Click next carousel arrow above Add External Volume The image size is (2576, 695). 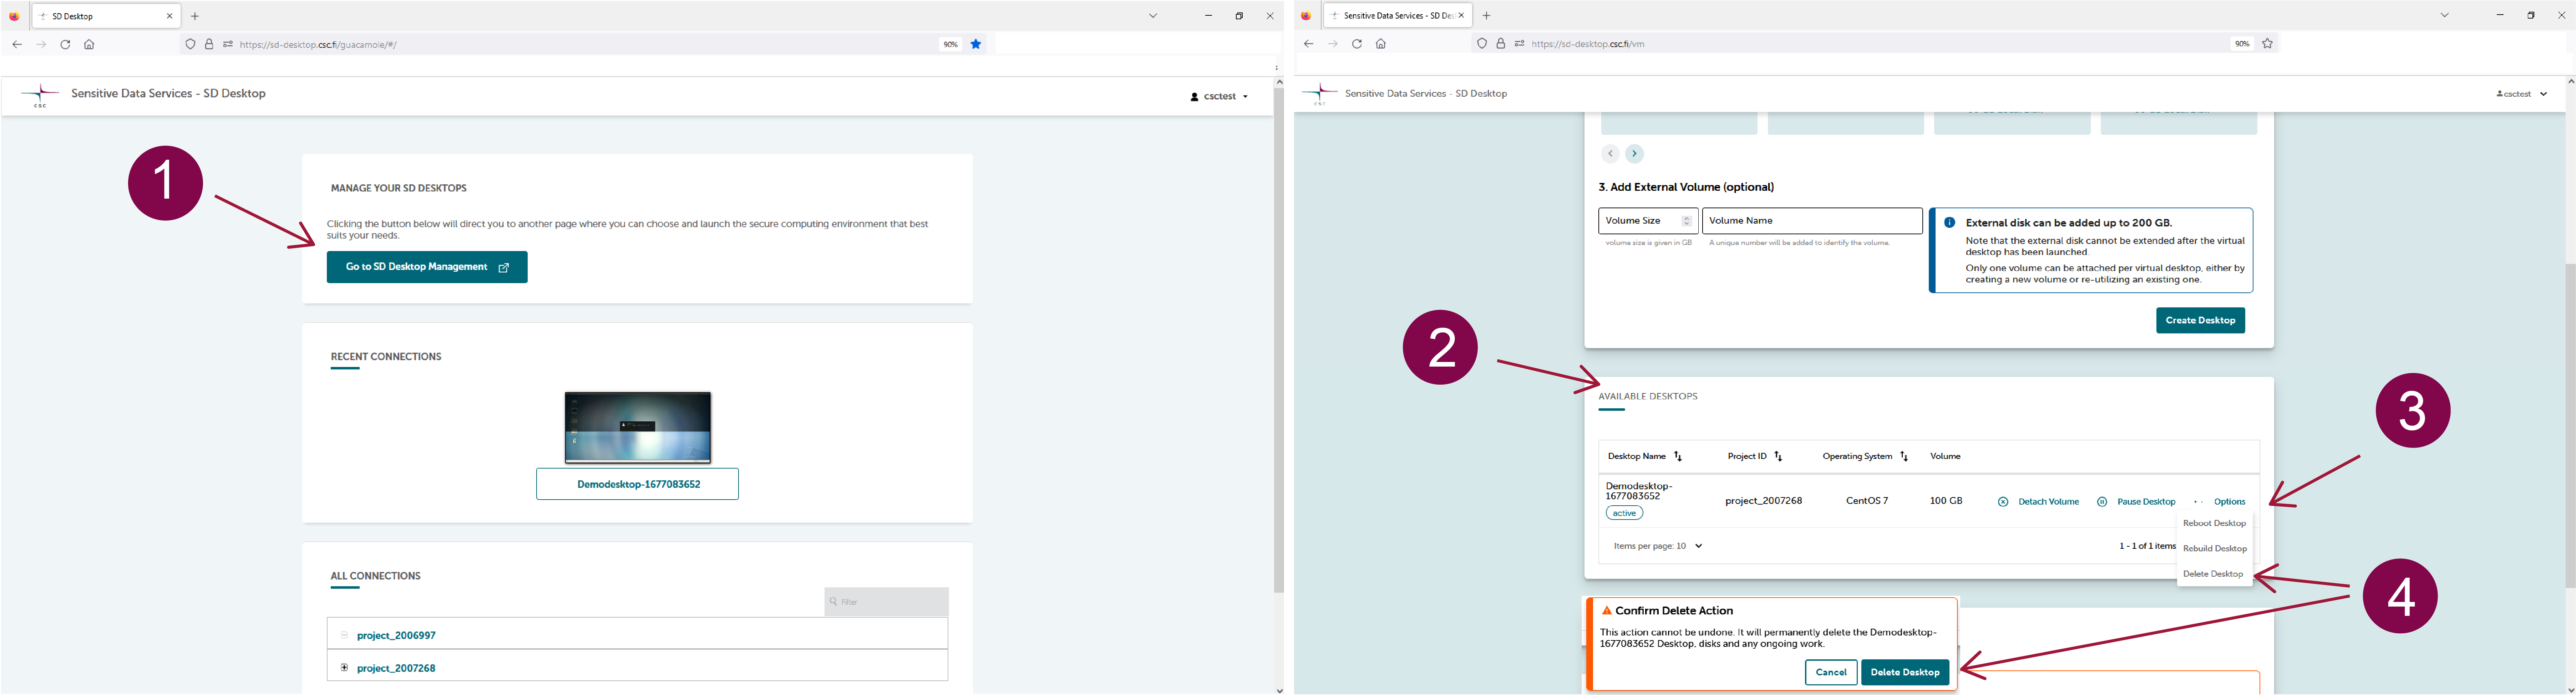tap(1634, 154)
